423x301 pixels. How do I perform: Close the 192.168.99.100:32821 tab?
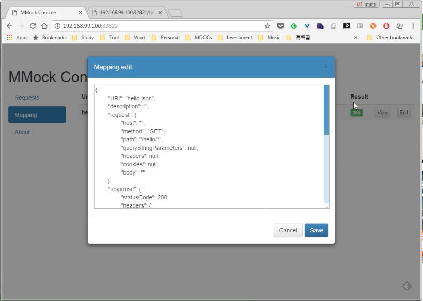[x=160, y=13]
